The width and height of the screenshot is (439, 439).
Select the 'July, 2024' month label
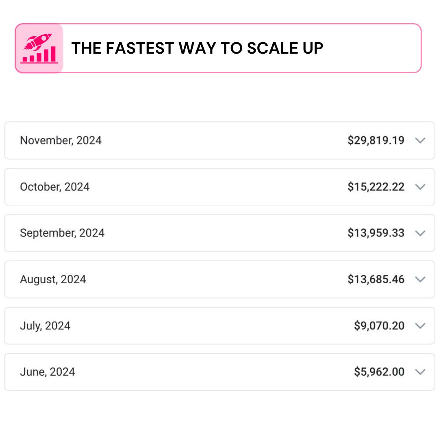(x=45, y=326)
